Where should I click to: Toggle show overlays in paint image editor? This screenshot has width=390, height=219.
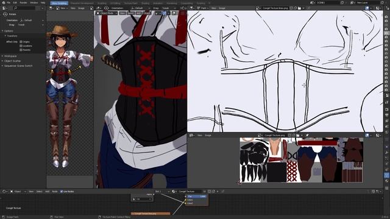(367, 8)
